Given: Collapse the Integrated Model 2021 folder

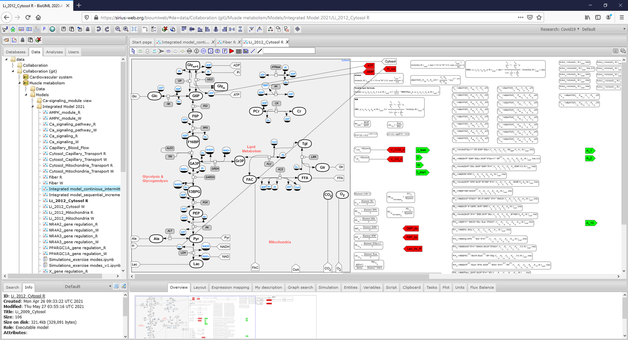Looking at the screenshot, I should 32,107.
